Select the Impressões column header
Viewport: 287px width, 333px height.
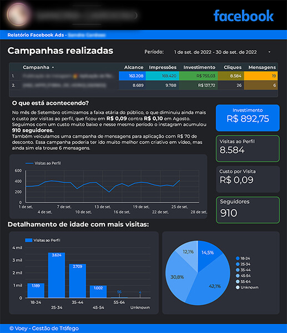click(163, 67)
